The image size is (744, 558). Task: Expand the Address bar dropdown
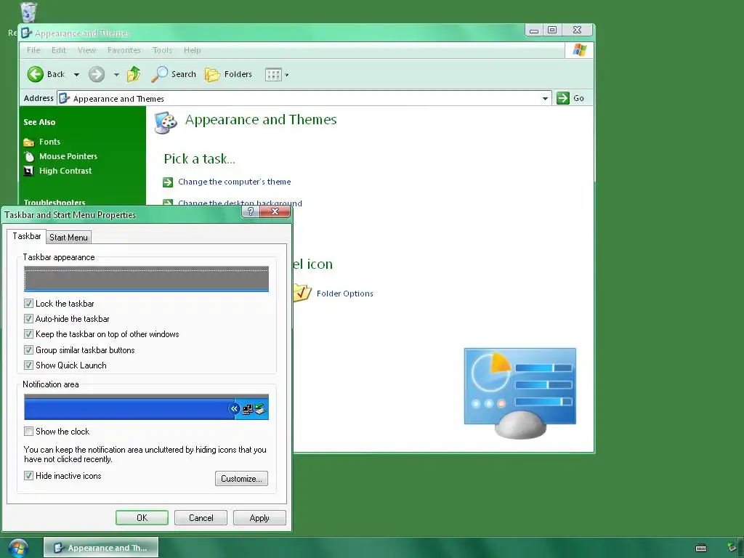click(x=545, y=98)
